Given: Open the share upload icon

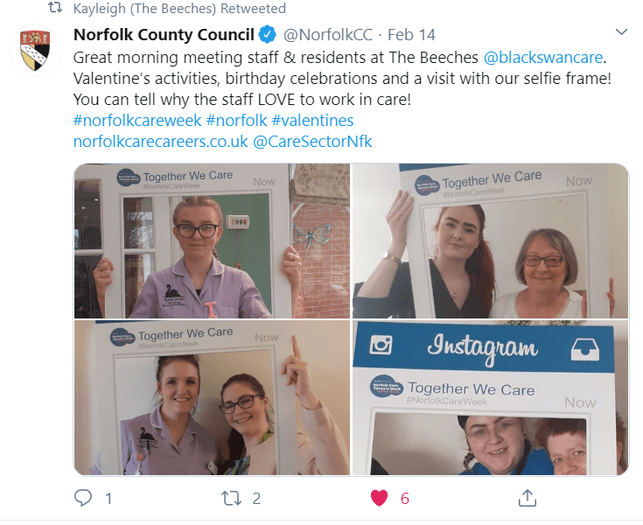Looking at the screenshot, I should click(x=528, y=498).
